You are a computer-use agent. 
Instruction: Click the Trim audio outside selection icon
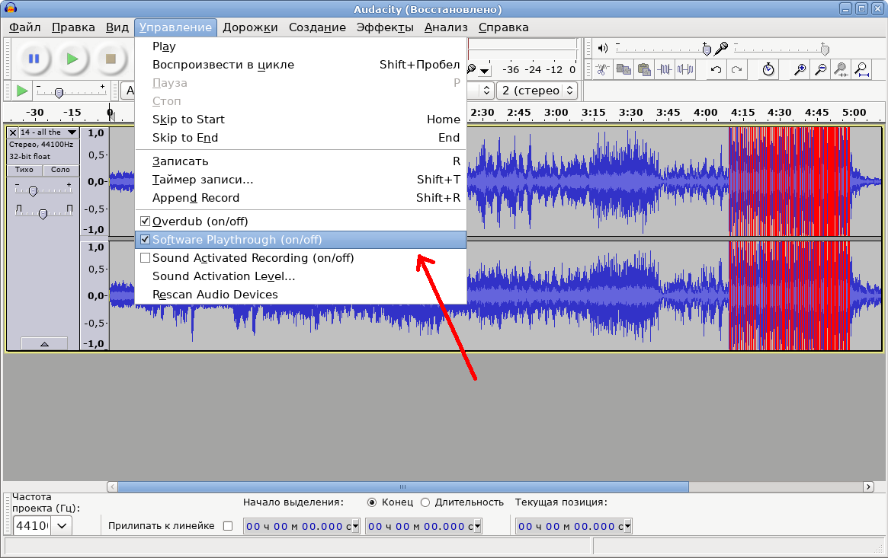pyautogui.click(x=665, y=69)
